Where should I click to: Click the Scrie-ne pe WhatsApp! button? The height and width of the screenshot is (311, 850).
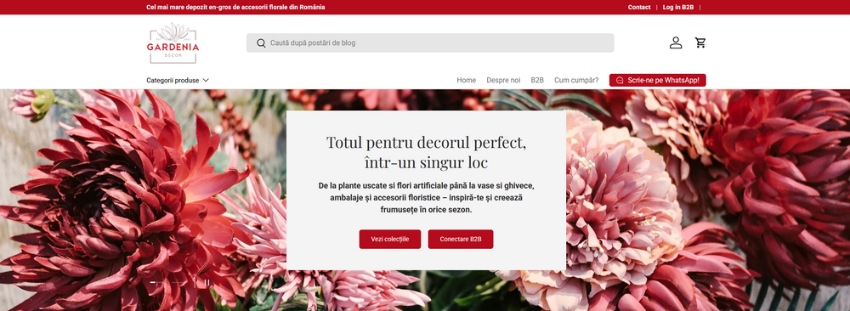click(658, 80)
